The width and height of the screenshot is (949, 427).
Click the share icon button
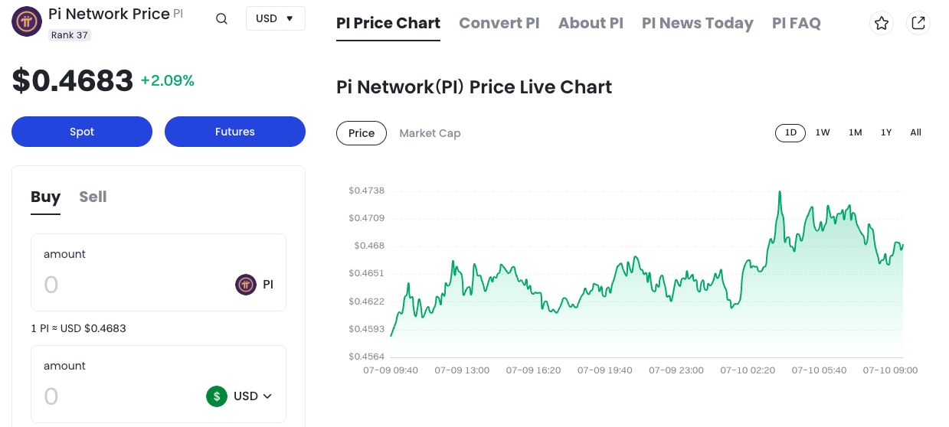[x=918, y=23]
